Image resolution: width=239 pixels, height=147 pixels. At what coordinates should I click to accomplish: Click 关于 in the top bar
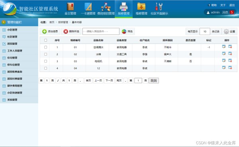[223, 5]
